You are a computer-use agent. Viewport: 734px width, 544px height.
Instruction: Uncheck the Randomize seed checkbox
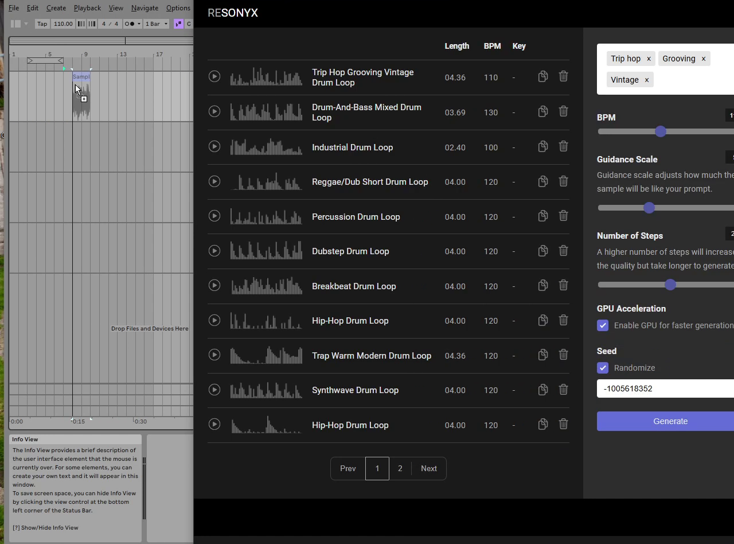coord(603,368)
